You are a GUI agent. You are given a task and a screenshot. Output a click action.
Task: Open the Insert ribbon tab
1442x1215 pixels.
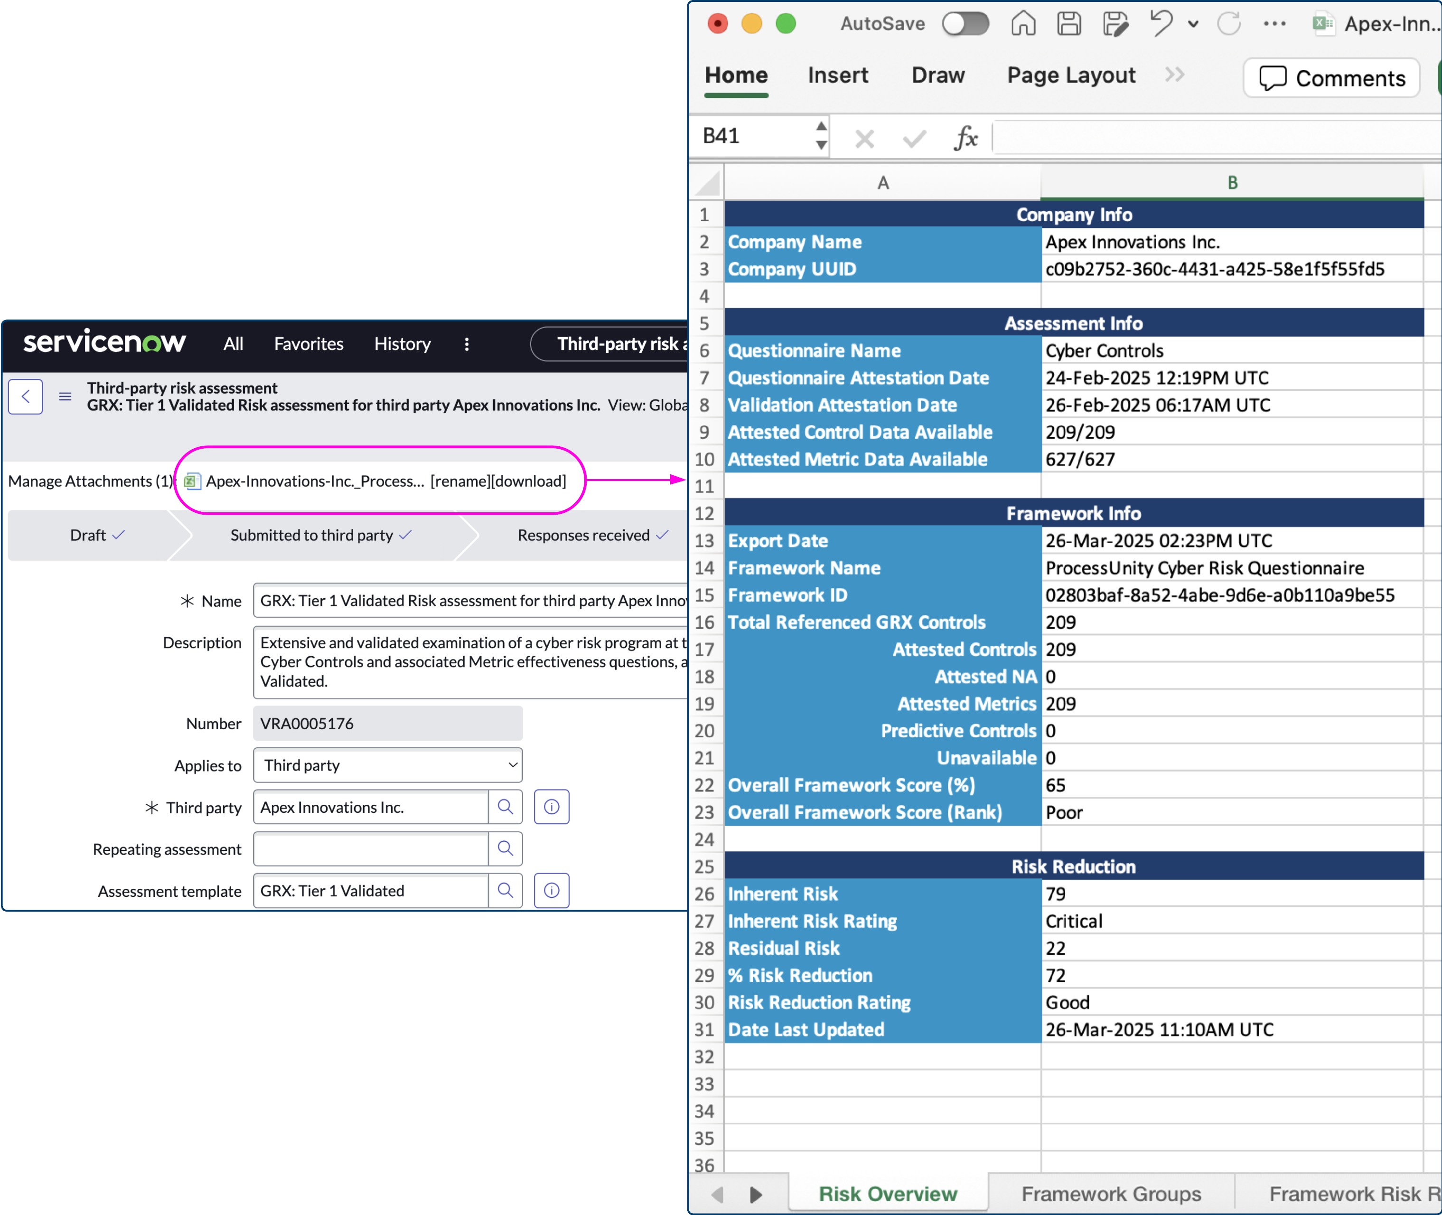tap(838, 75)
